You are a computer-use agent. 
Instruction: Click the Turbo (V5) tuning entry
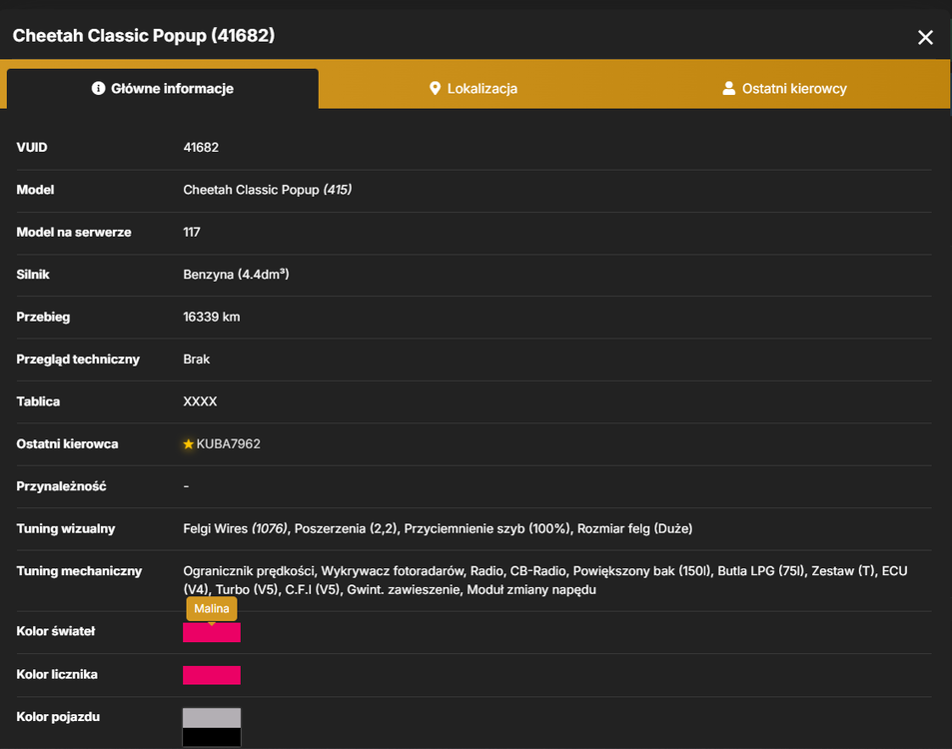(x=247, y=590)
